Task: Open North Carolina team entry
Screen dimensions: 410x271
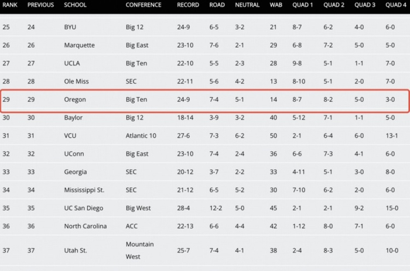Action: [x=86, y=226]
